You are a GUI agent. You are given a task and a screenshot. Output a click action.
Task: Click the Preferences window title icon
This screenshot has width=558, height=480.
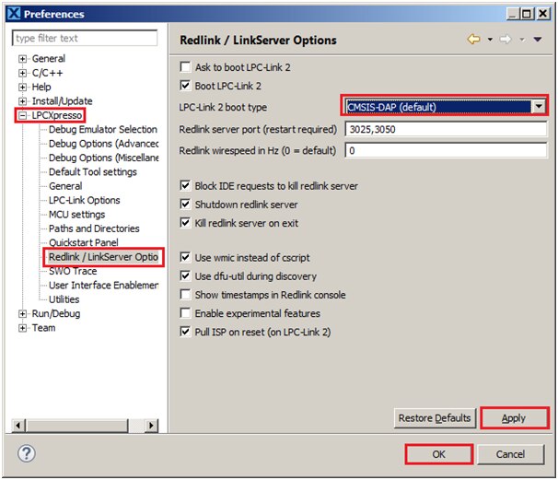point(14,14)
